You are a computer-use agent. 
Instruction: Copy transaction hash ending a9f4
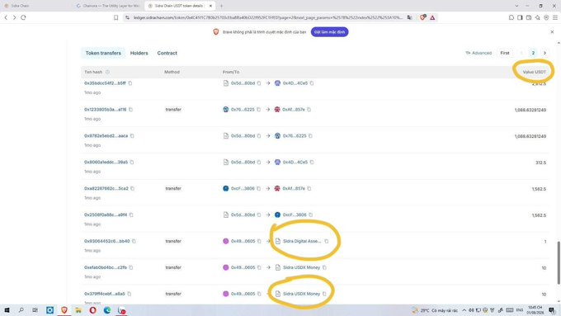click(x=131, y=215)
